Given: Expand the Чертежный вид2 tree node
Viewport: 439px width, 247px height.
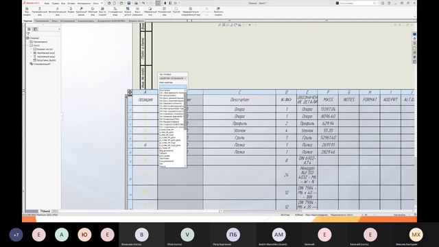Looking at the screenshot, I should tap(31, 56).
